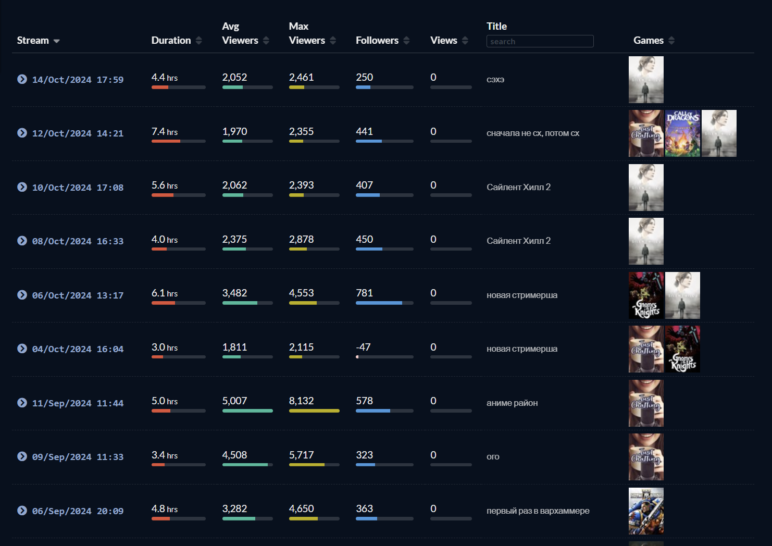Open Just Chatting thumbnail in 04/Oct row
Viewport: 772px width, 546px height.
pos(646,349)
